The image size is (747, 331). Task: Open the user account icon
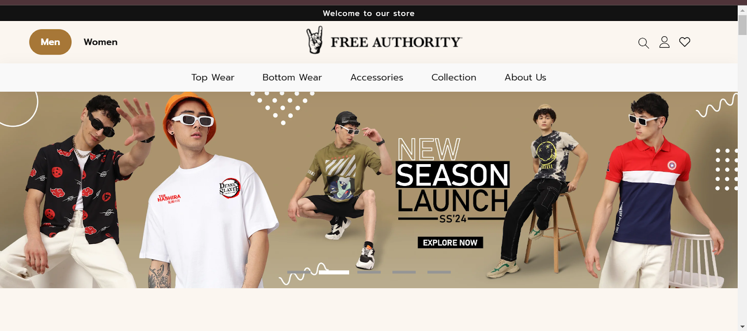664,42
